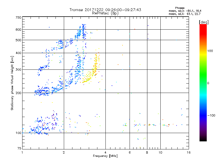Image resolution: width=222 pixels, height=166 pixels.
Task: Click the '750' y-axis tick label
Action: pyautogui.click(x=19, y=17)
